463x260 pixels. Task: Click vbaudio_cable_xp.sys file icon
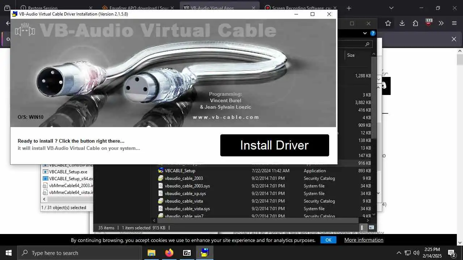(161, 194)
